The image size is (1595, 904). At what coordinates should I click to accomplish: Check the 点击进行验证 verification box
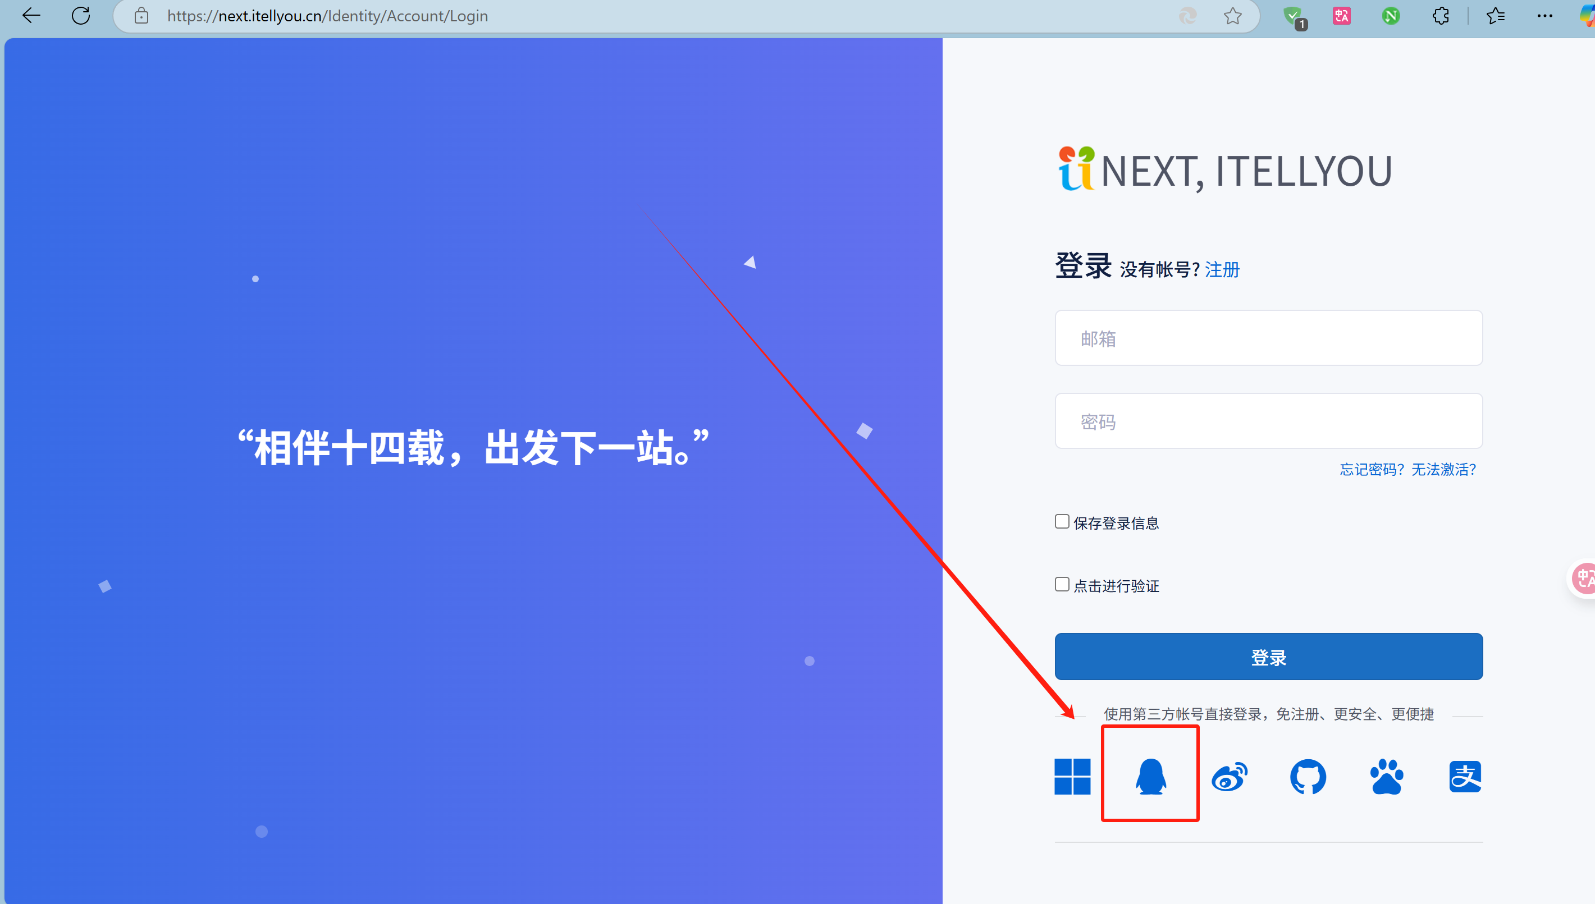[1062, 584]
